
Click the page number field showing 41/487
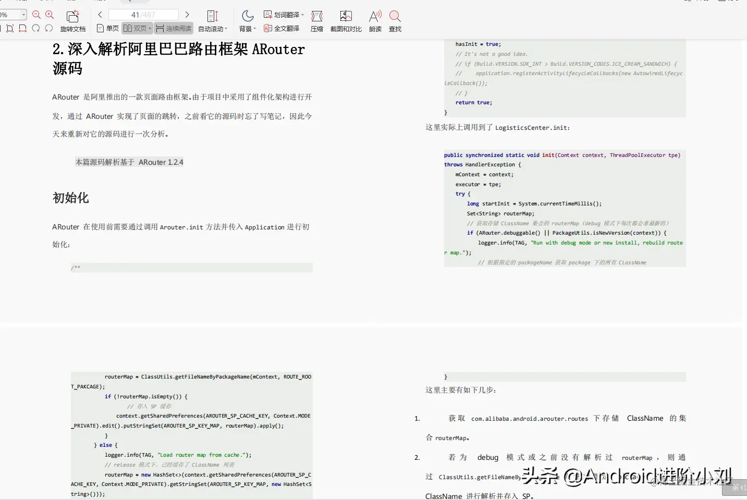pos(143,14)
